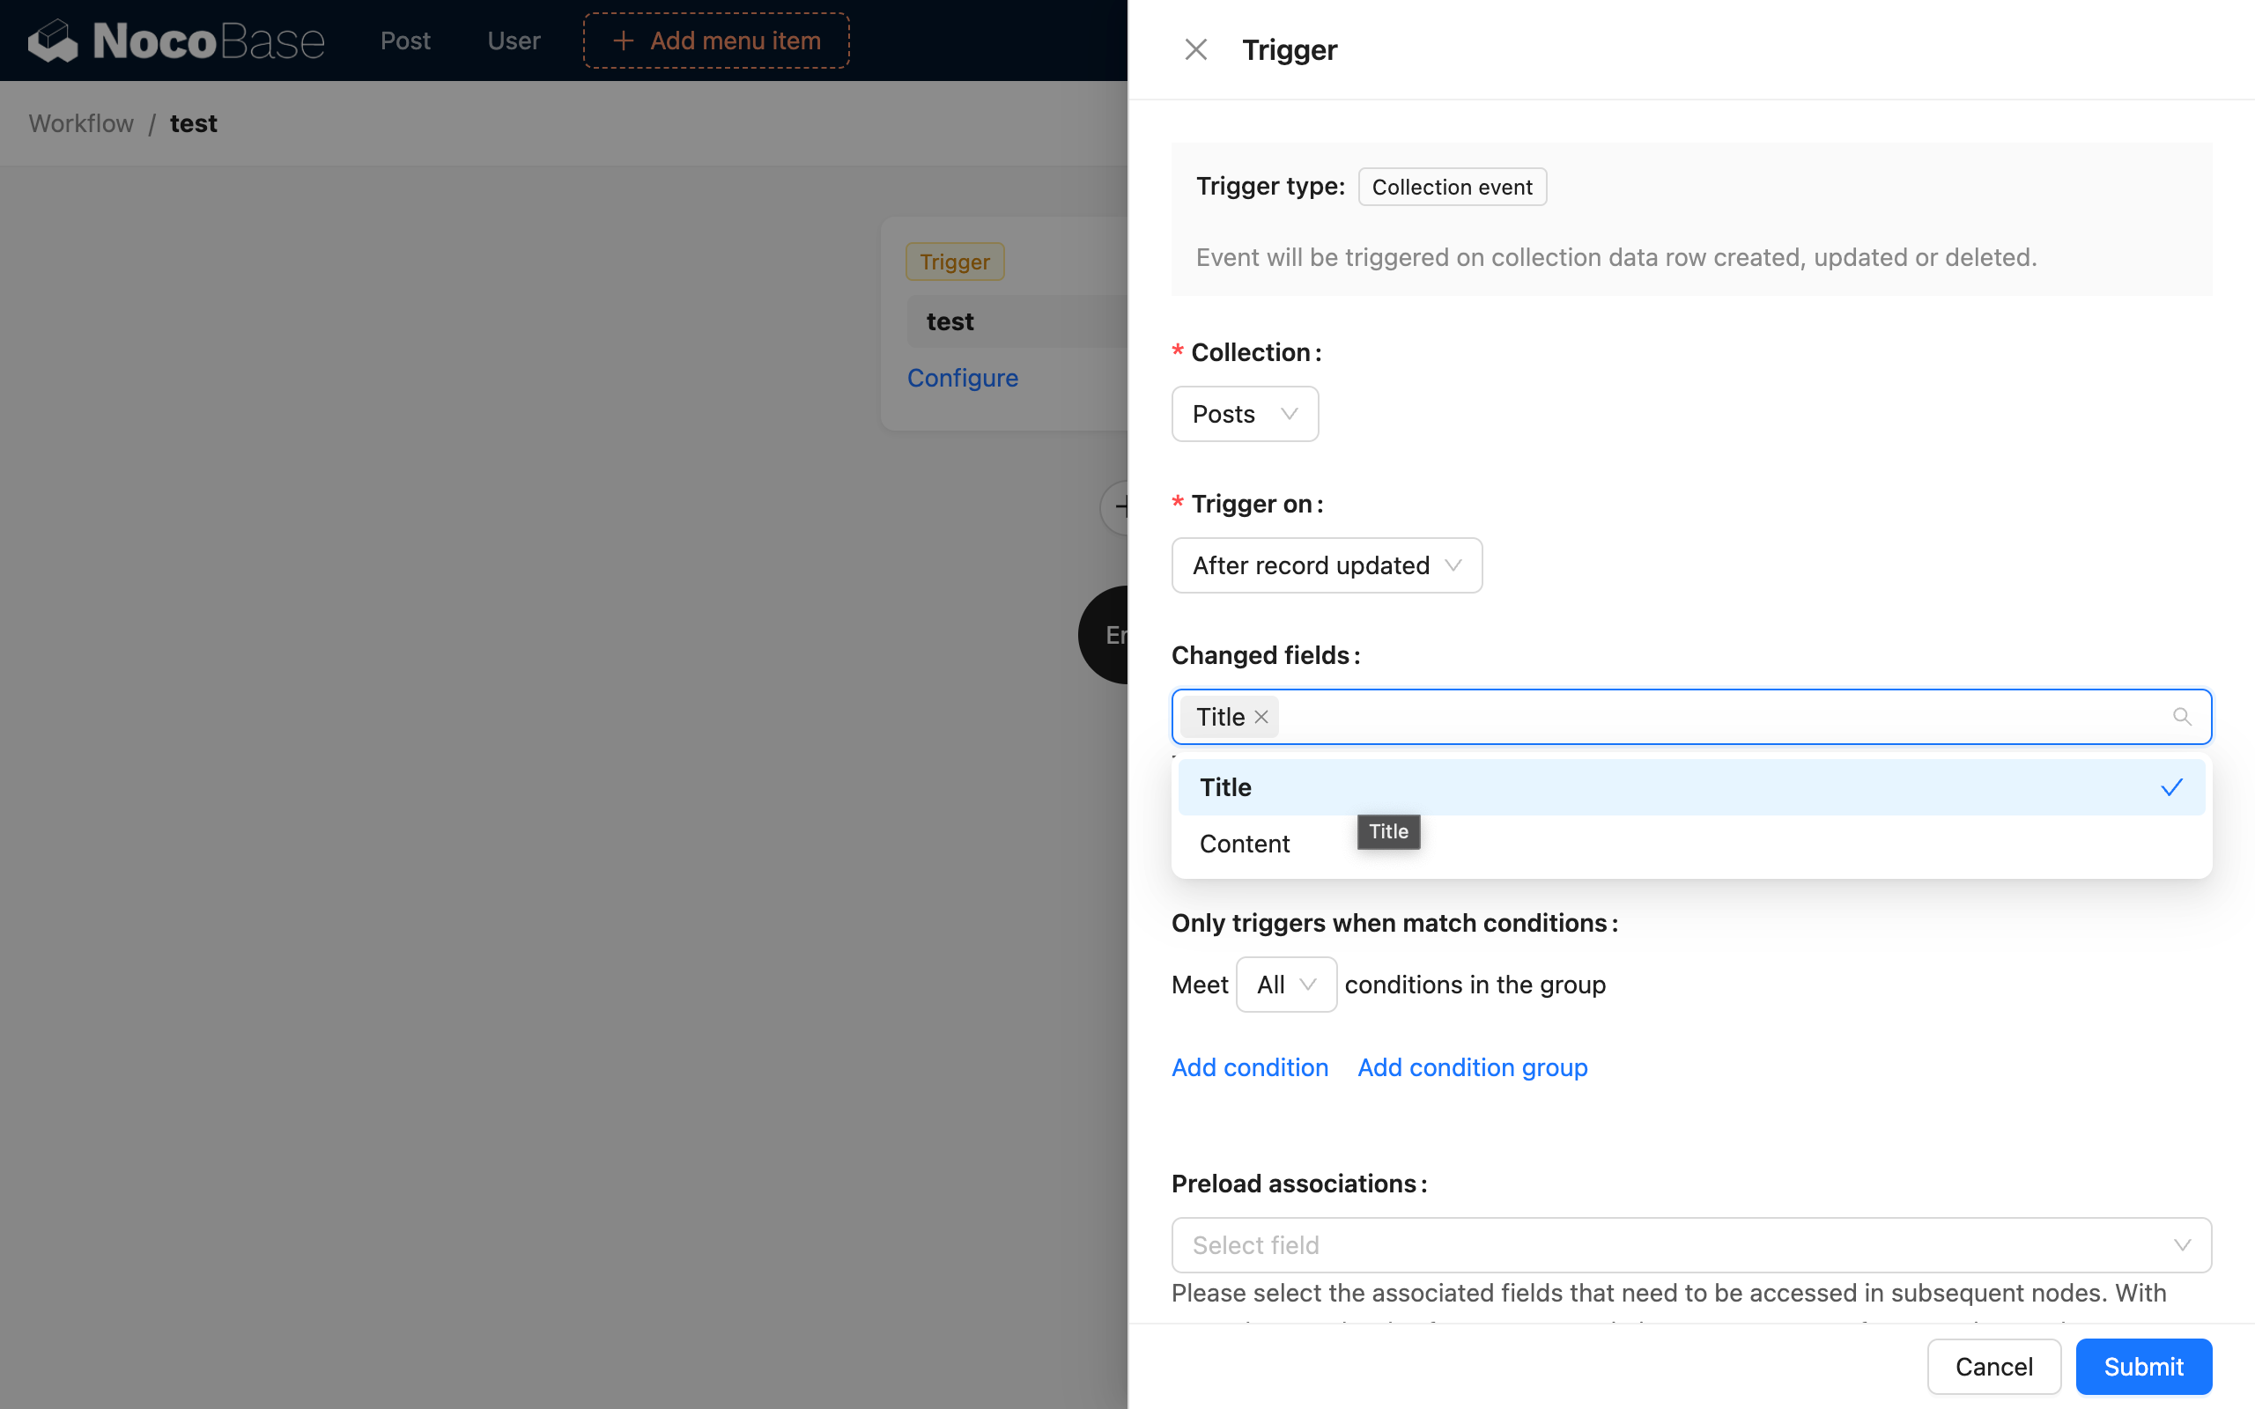Switch to the Post menu item
Screen dimensions: 2255x1409
click(405, 41)
